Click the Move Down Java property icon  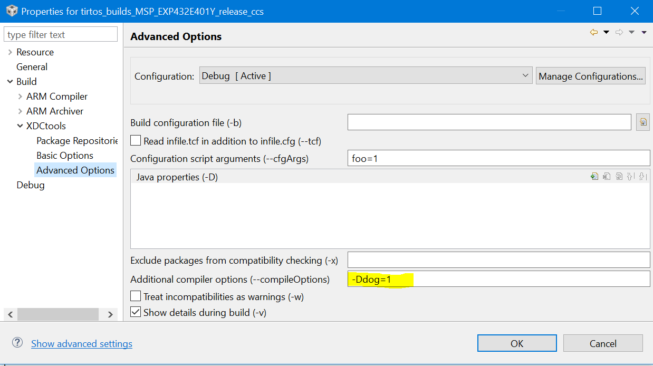[642, 177]
